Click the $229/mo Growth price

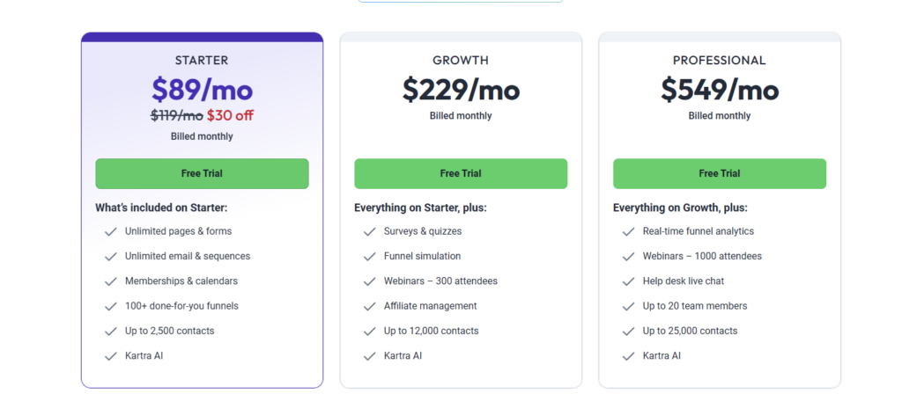click(x=461, y=90)
